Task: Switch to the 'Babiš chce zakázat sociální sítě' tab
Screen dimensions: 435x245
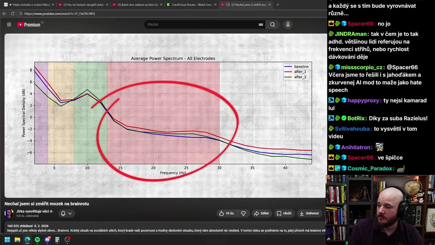Action: click(137, 5)
